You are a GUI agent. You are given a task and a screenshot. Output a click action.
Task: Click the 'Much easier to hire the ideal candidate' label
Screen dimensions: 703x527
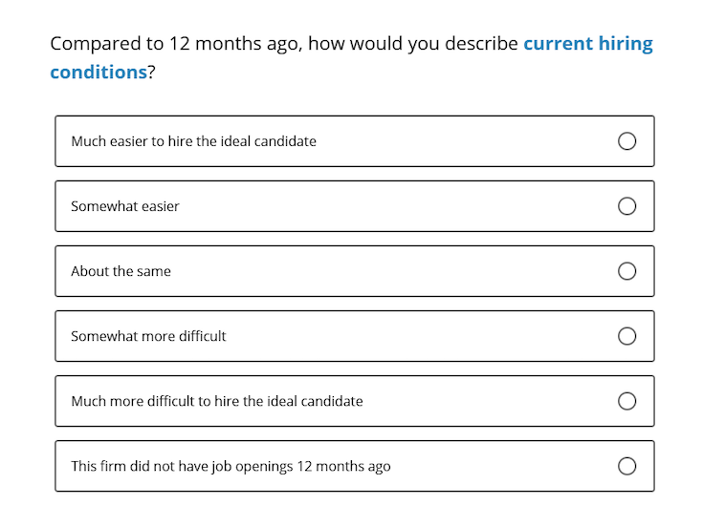click(x=193, y=141)
